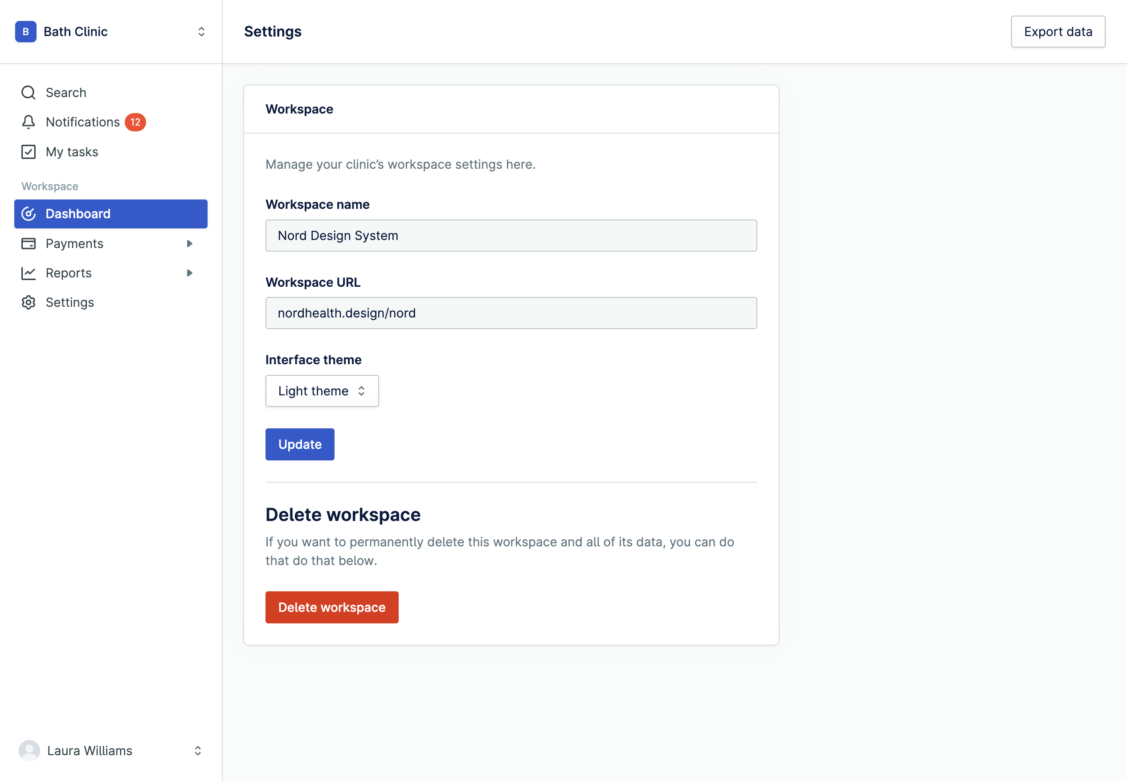
Task: Click the Interface theme label
Action: click(x=313, y=360)
